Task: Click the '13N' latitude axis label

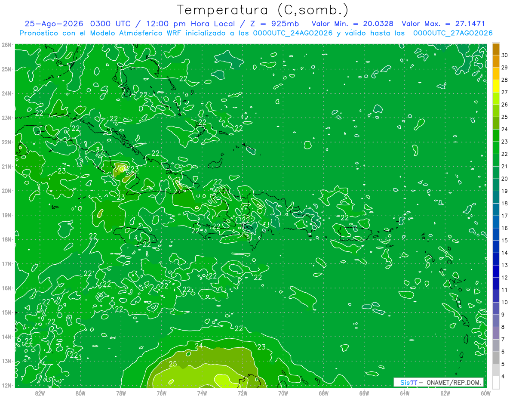Action: pyautogui.click(x=6, y=361)
